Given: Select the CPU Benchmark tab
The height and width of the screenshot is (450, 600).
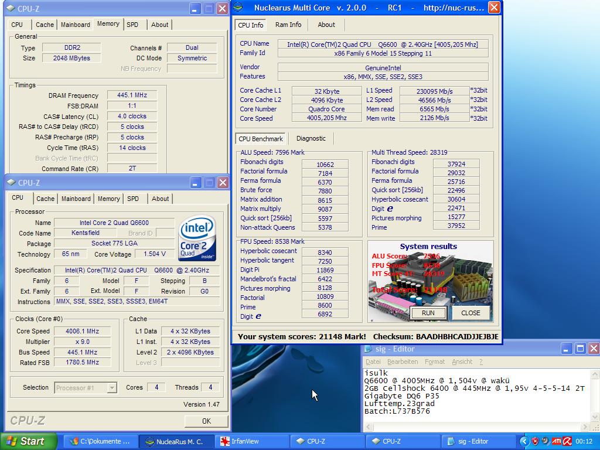Looking at the screenshot, I should coord(261,139).
